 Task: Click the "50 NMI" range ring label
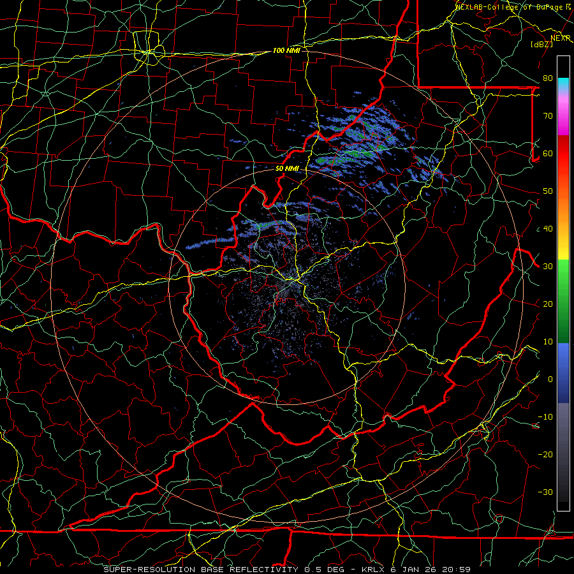pos(287,168)
